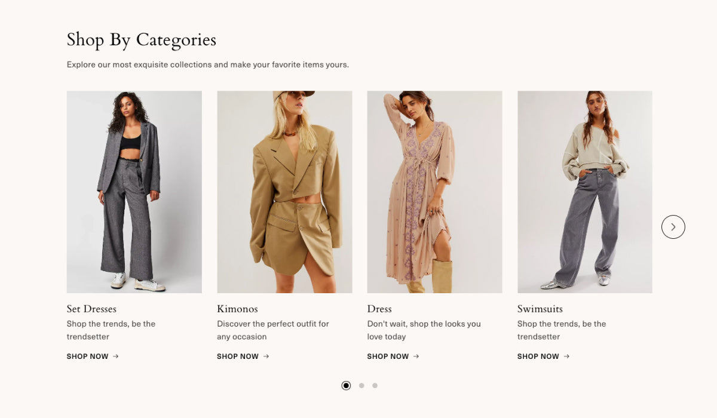Select the second carousel pagination dot
This screenshot has height=418, width=717.
tap(361, 386)
